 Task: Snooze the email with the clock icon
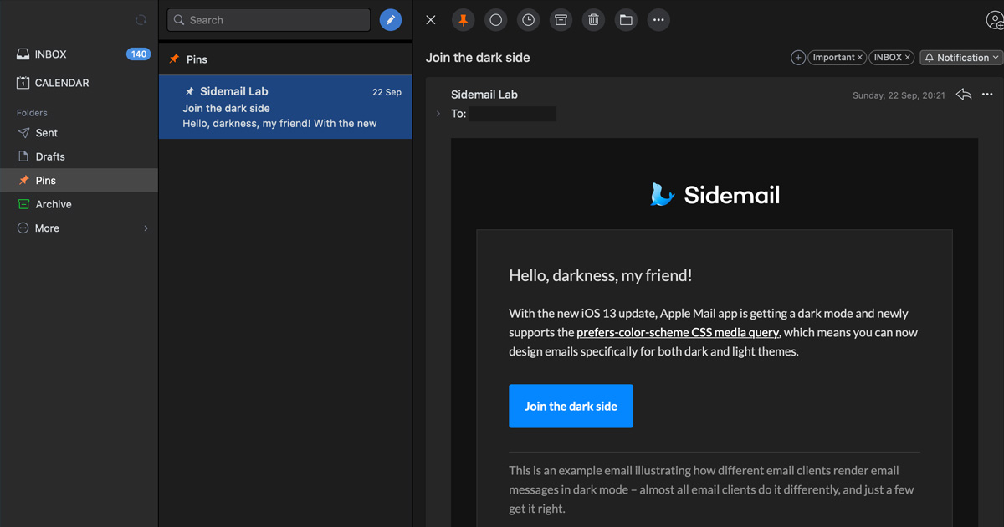528,20
